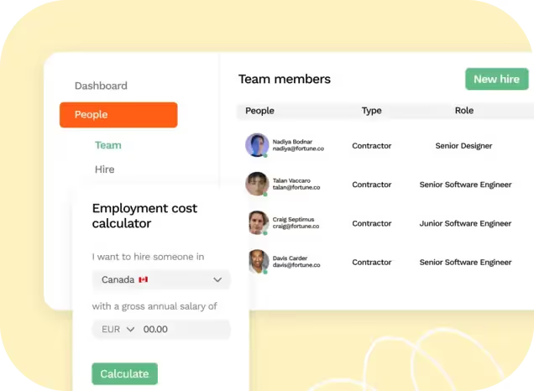Select nadiya@fortune.co email
The height and width of the screenshot is (391, 534).
pyautogui.click(x=298, y=149)
